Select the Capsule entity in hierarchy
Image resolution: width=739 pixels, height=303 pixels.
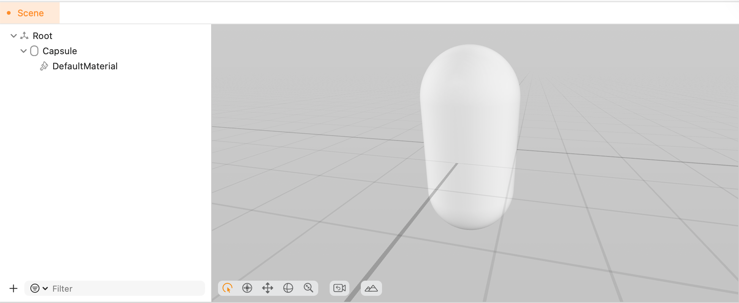coord(60,51)
